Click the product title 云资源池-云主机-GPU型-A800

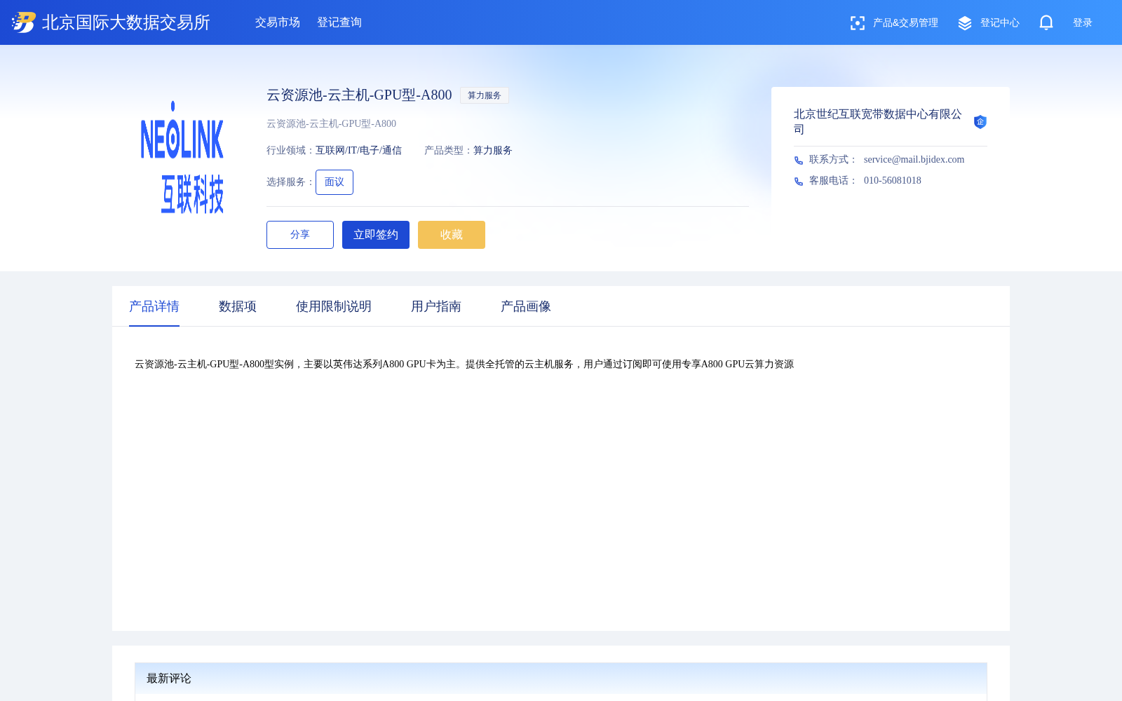click(359, 95)
